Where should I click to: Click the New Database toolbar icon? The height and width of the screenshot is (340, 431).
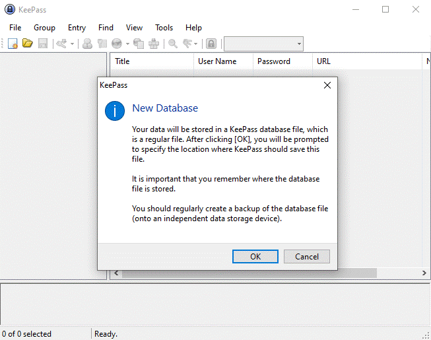[13, 44]
